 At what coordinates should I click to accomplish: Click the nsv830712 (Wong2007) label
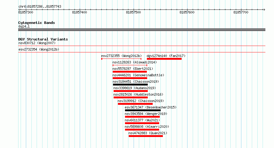[37, 43]
